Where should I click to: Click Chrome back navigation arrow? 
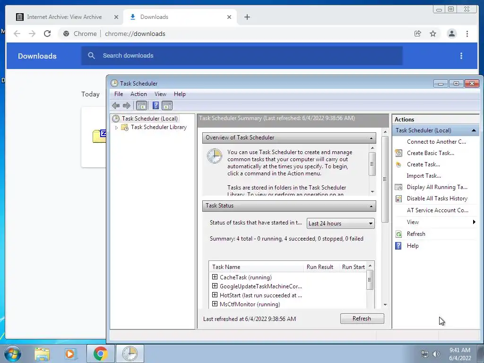(x=17, y=34)
